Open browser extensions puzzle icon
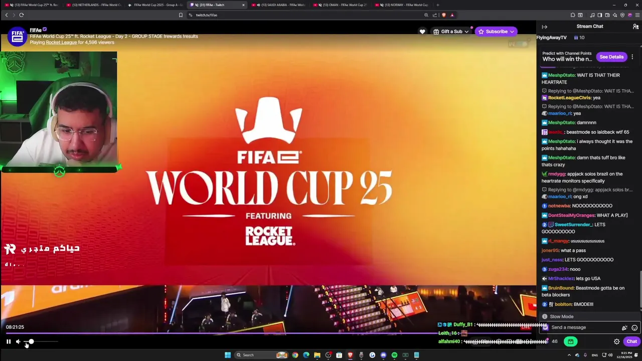This screenshot has height=361, width=642. 573,15
